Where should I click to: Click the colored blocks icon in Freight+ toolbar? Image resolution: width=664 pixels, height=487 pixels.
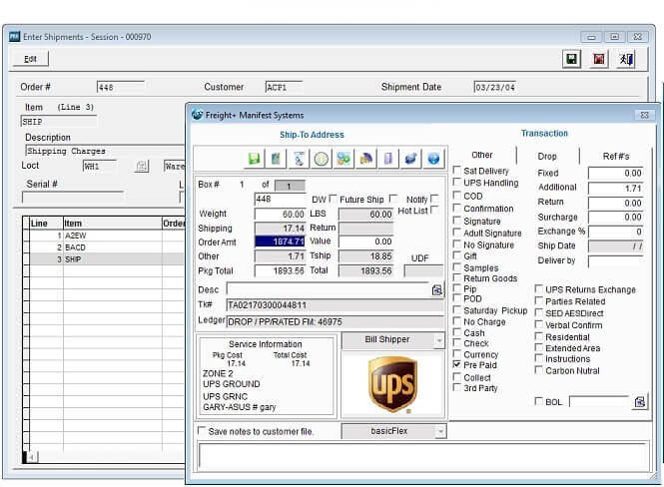(343, 159)
